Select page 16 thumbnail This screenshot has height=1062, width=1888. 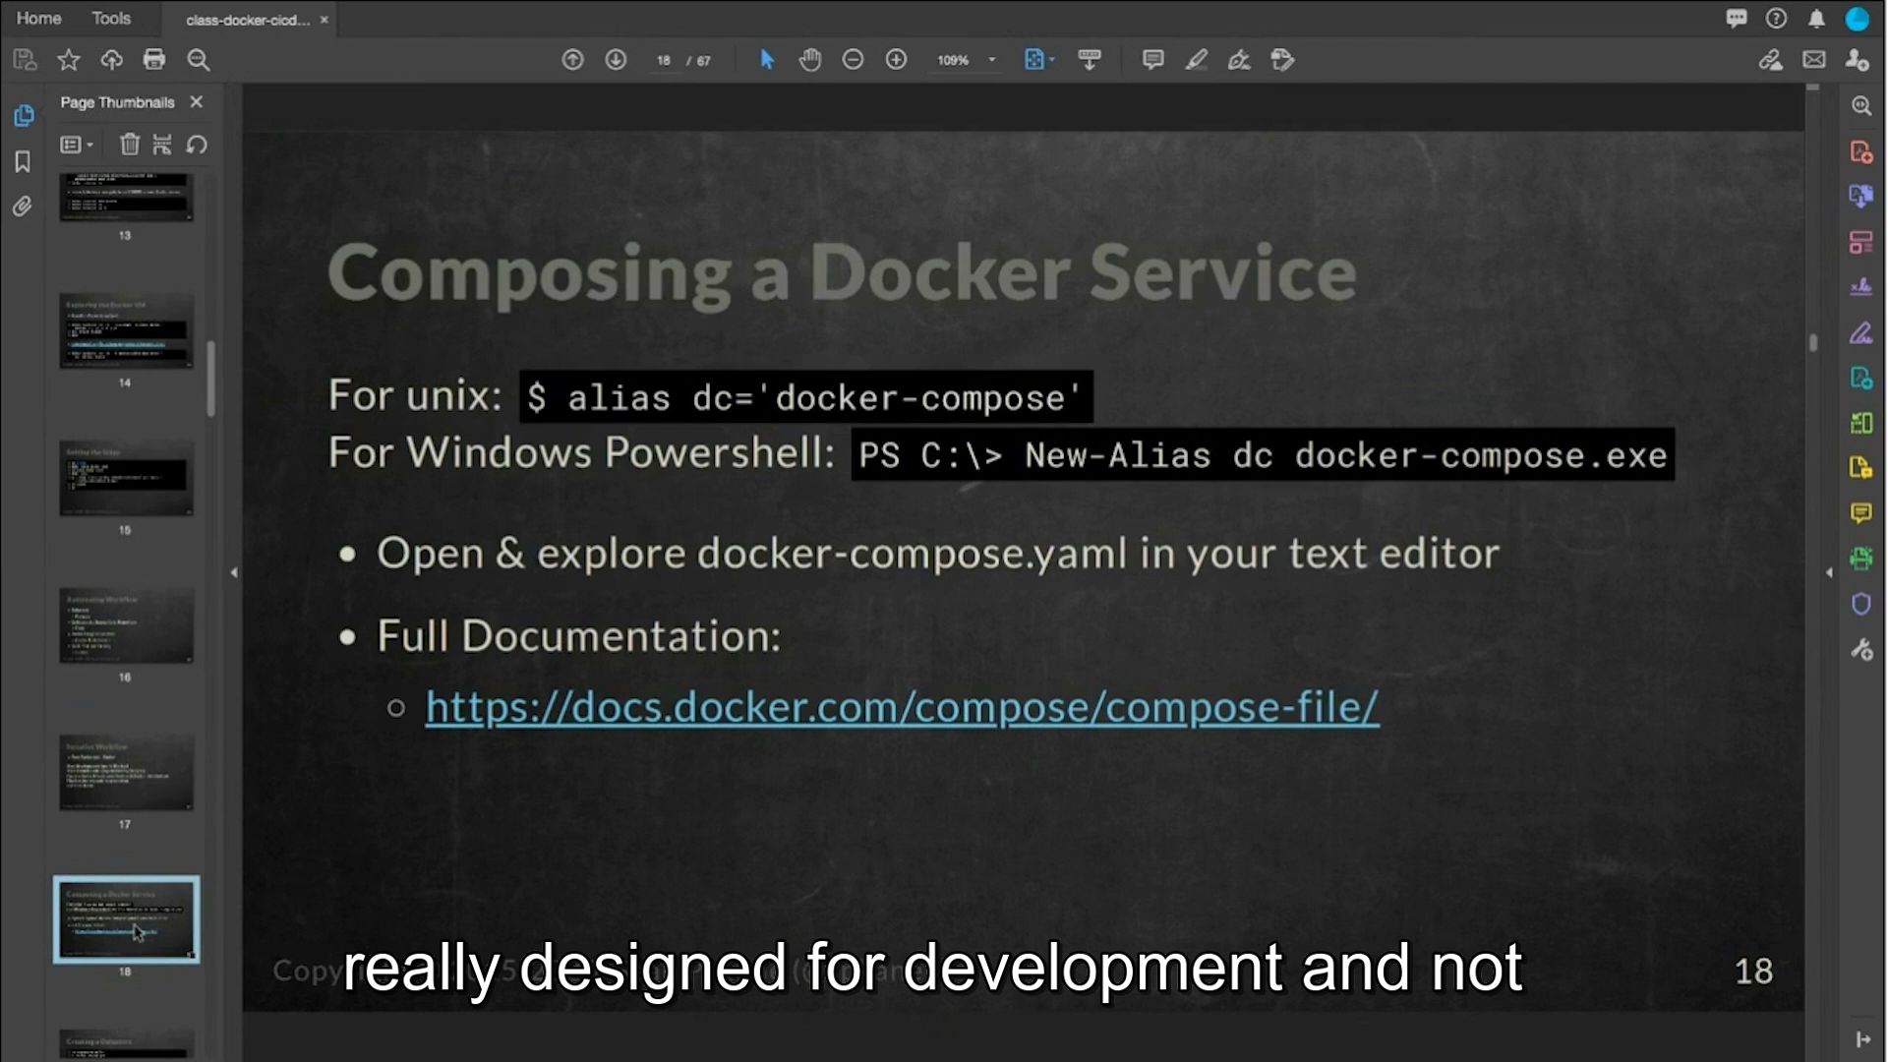pos(126,625)
